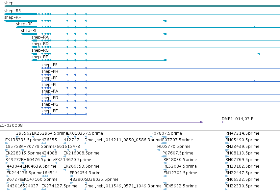Select EST EK010357.5prime

(85, 133)
